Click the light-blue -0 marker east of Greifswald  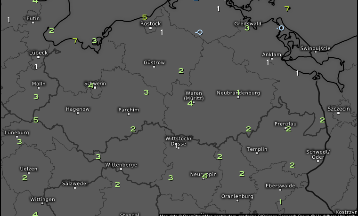point(281,28)
